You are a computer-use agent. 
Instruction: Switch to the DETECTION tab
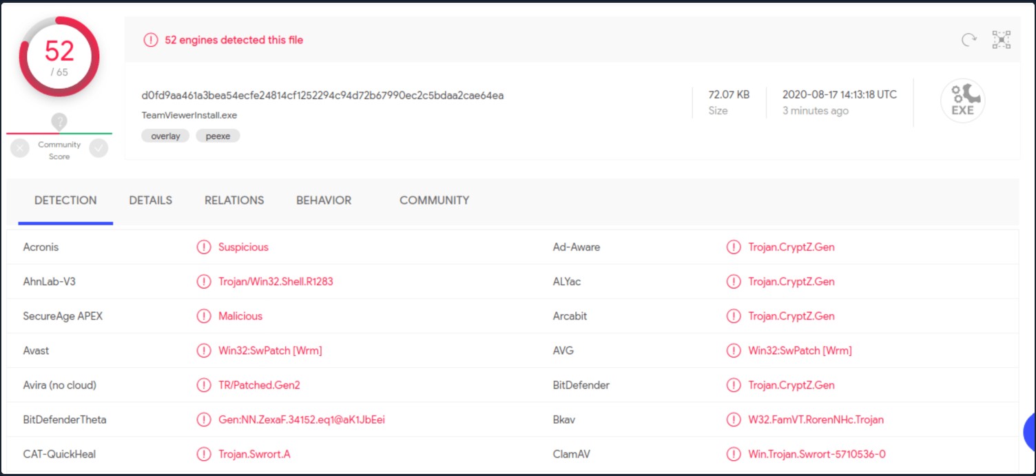pos(65,200)
